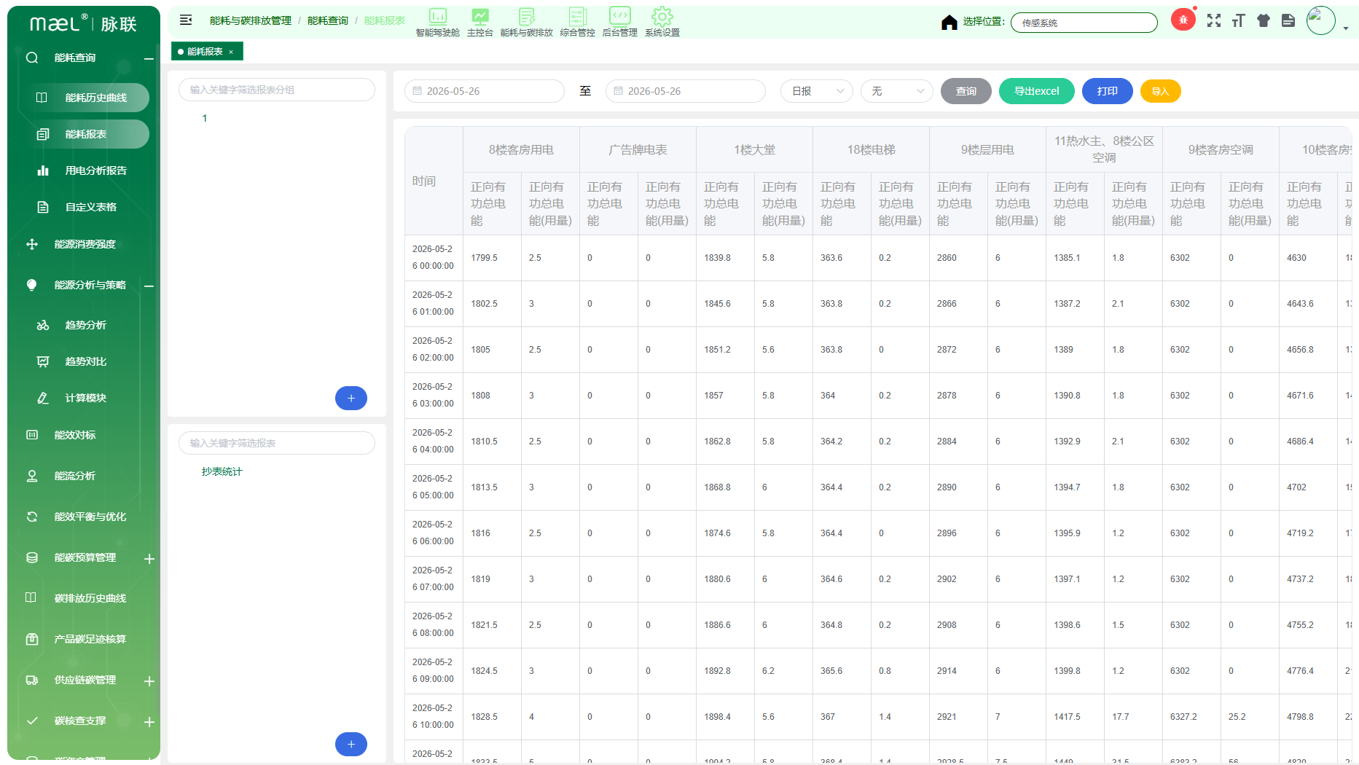Click the 8楼客房用电 column header
Screen dimensions: 1359x765
pyautogui.click(x=521, y=149)
